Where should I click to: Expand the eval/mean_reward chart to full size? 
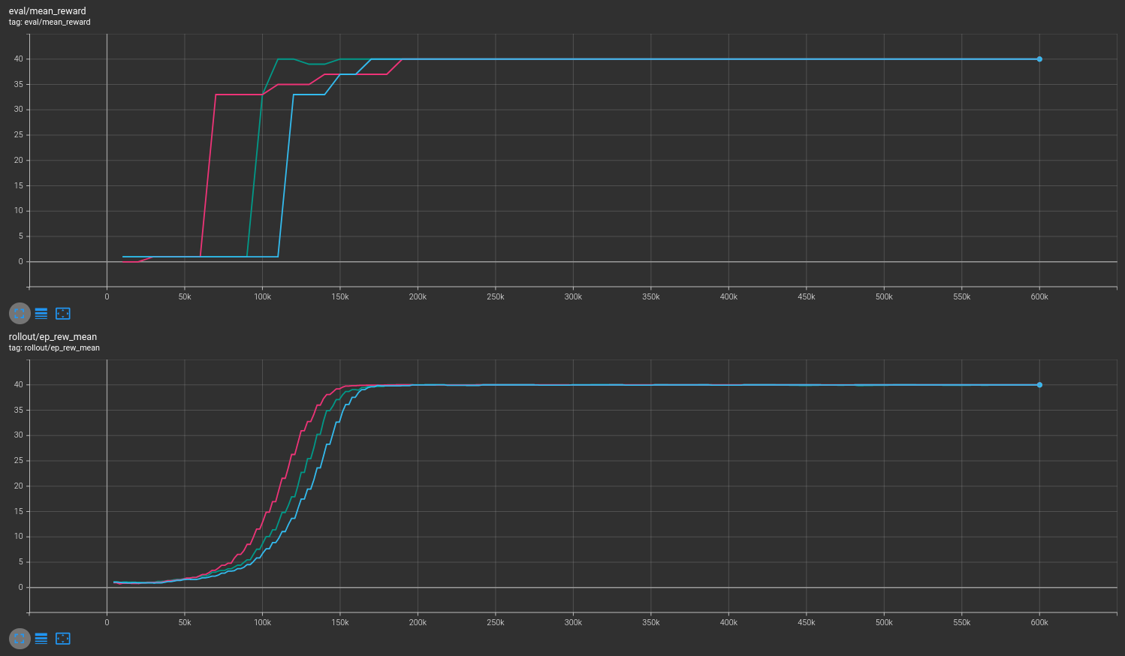coord(20,314)
